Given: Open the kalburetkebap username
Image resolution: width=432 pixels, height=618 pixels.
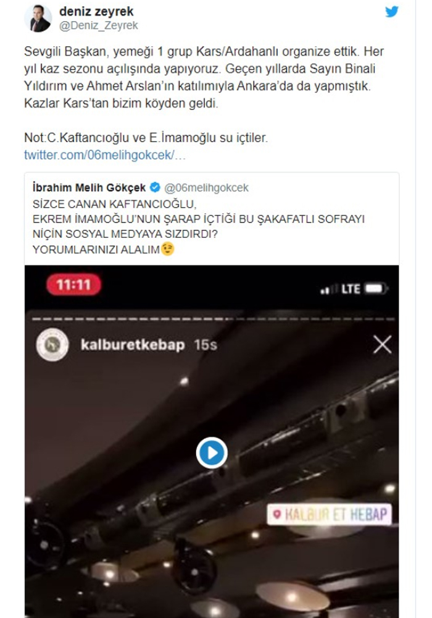Looking at the screenshot, I should [133, 345].
